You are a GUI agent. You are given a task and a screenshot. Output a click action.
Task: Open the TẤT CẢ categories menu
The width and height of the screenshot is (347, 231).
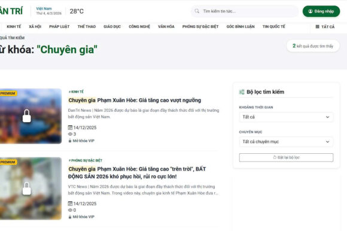(325, 26)
